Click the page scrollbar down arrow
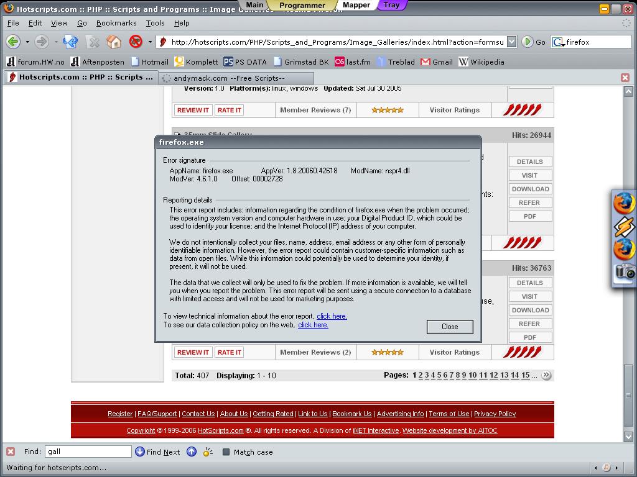 628,437
